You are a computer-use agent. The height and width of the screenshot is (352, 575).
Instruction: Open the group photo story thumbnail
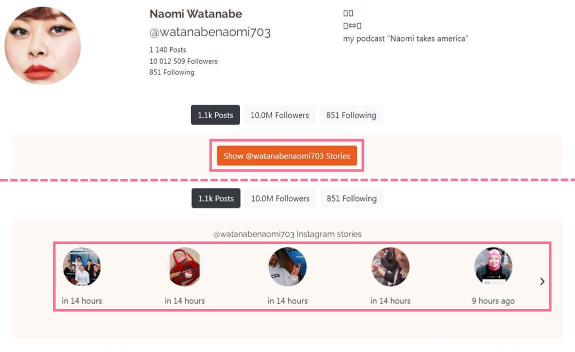tap(82, 266)
